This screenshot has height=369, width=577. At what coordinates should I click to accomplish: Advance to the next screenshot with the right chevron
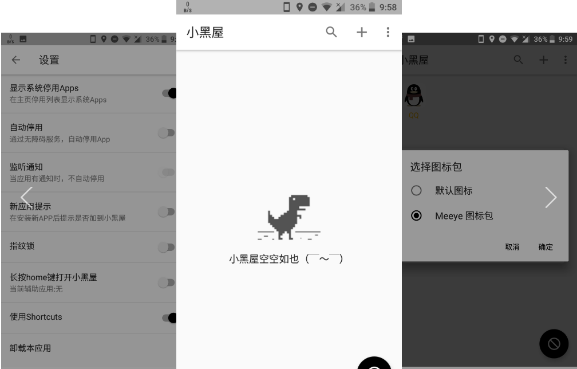coord(550,197)
